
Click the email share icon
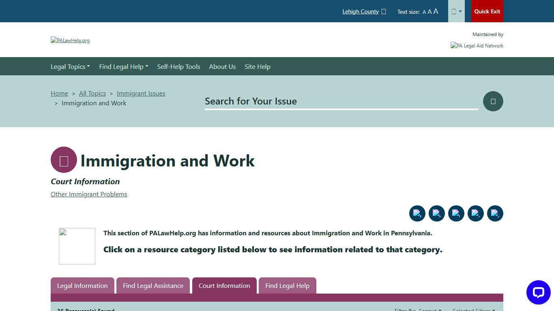pos(476,213)
